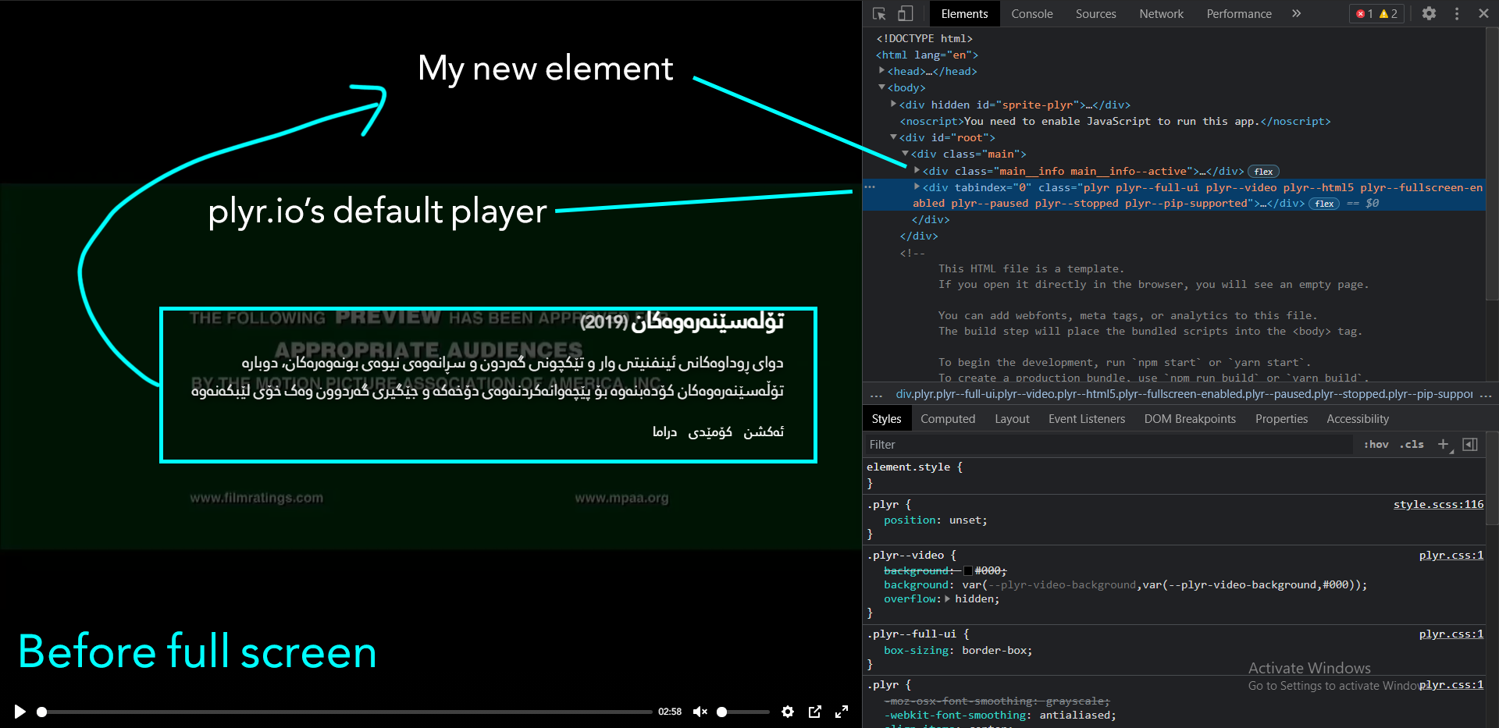Open the Event Listeners sub-tab
1499x728 pixels.
(1087, 419)
